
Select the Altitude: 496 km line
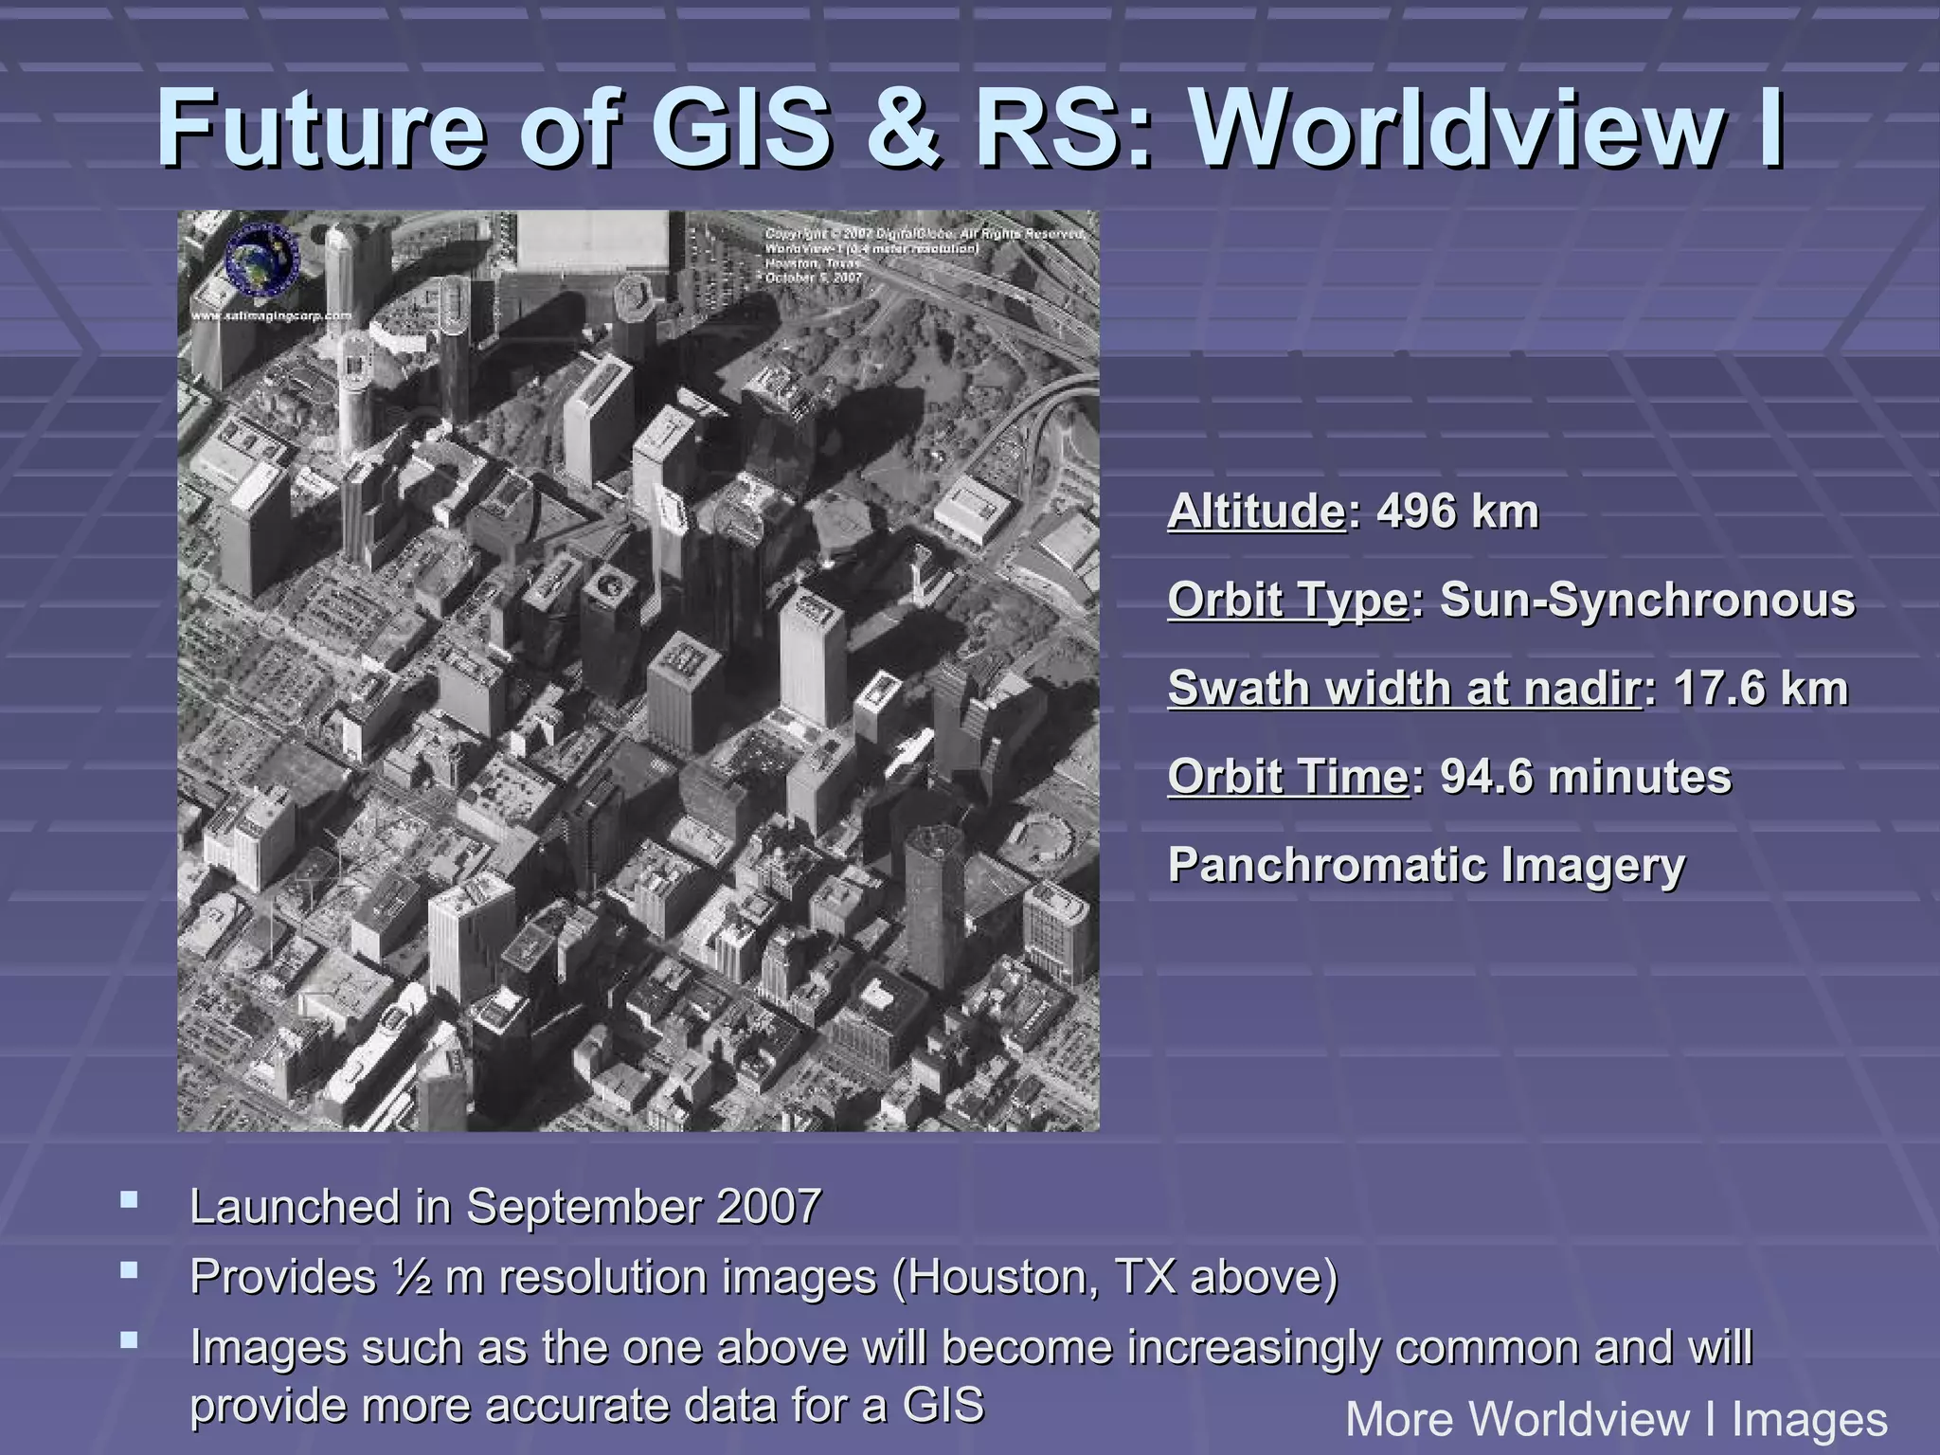(1354, 512)
